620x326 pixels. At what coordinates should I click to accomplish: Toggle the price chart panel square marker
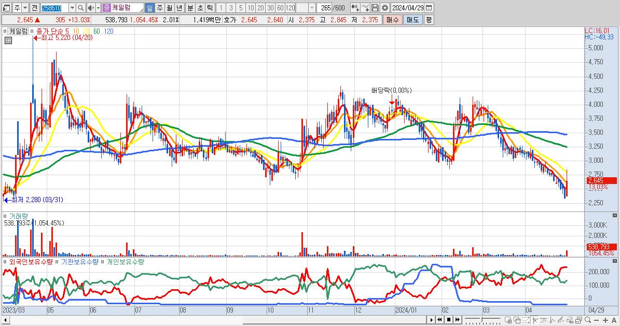coord(5,31)
